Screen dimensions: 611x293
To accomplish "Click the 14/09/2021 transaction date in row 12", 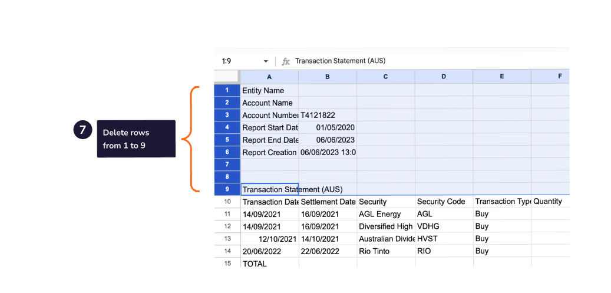I will 270,226.
